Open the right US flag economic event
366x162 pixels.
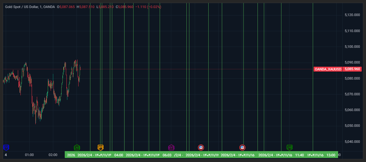[x=242, y=147]
